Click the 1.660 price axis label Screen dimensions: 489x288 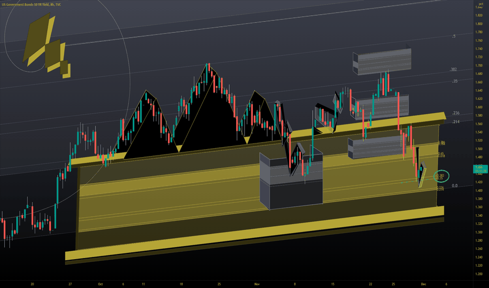[x=479, y=82]
